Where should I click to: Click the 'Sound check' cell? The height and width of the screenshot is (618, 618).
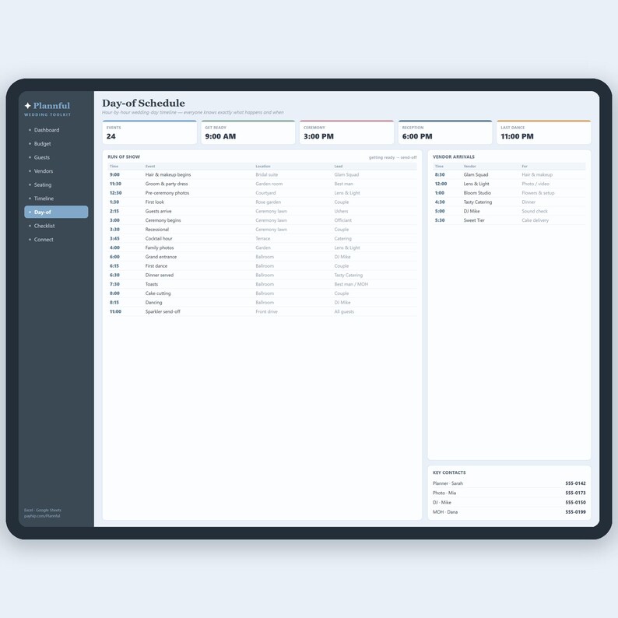535,211
